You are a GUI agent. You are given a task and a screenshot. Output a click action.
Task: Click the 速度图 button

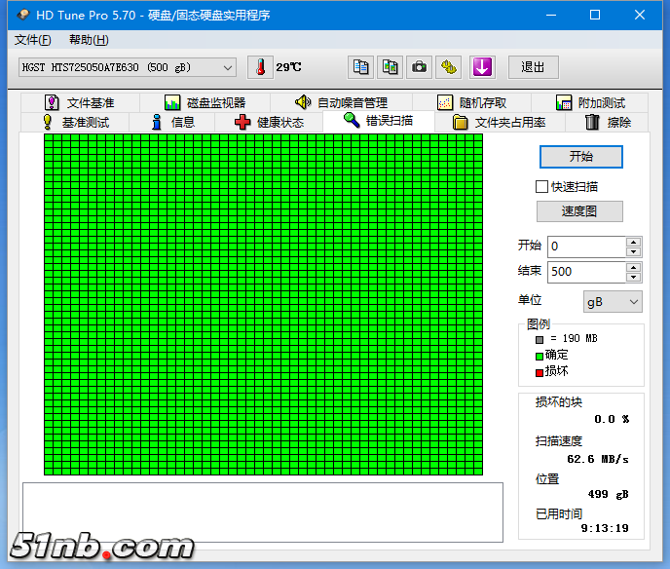click(579, 211)
